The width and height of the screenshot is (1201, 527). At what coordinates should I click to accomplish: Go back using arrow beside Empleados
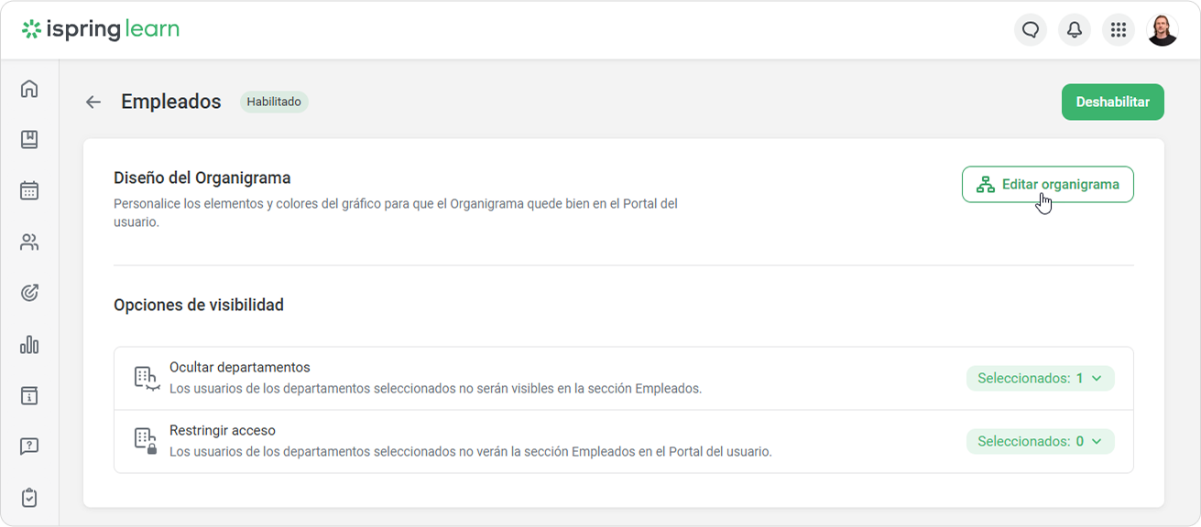coord(93,102)
